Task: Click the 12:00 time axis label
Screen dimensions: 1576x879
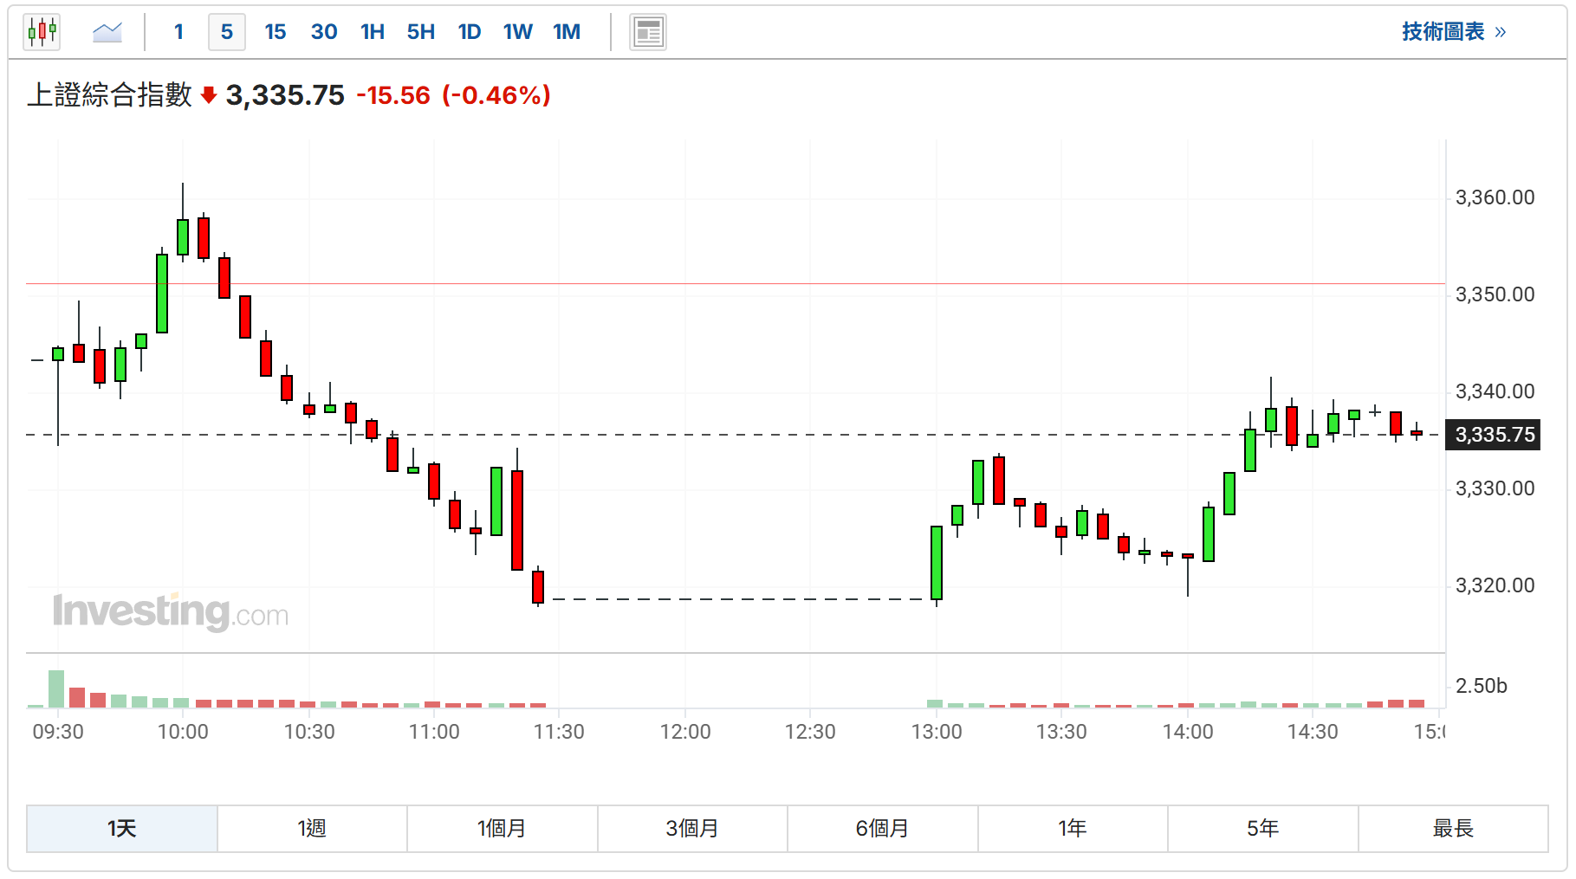Action: pos(685,732)
